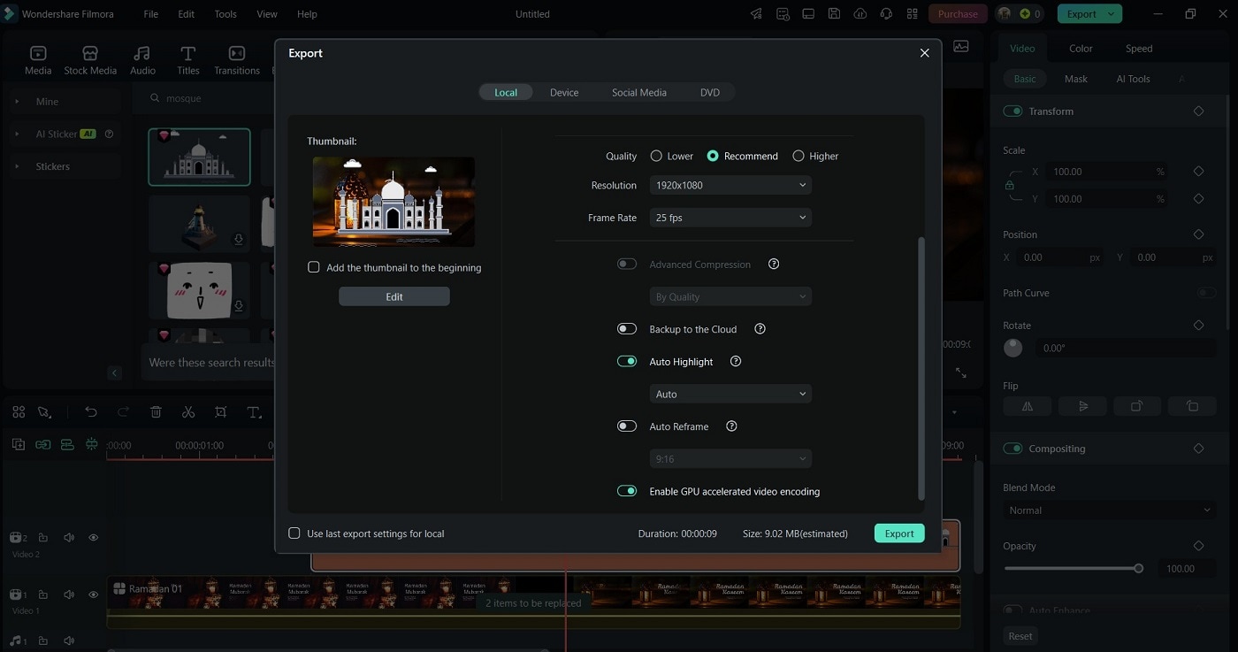This screenshot has height=652, width=1238.
Task: Switch to the Device export tab
Action: pyautogui.click(x=564, y=92)
